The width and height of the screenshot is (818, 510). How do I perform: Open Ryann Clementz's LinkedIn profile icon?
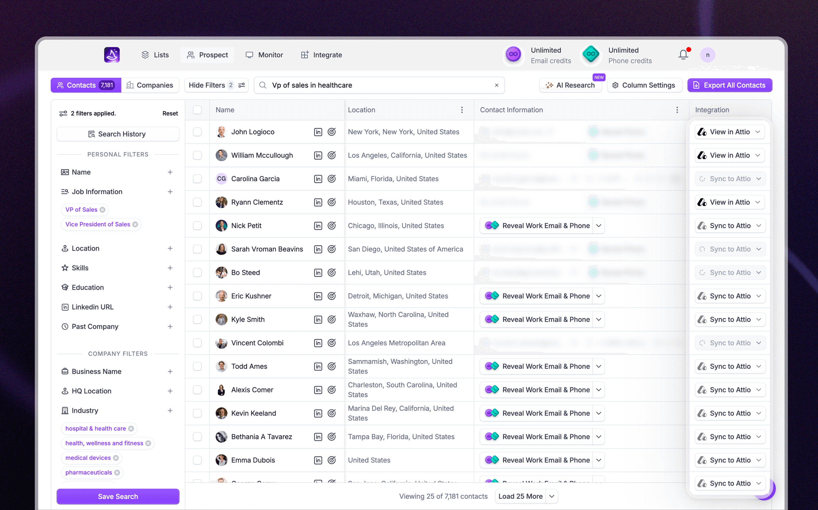[x=318, y=202]
